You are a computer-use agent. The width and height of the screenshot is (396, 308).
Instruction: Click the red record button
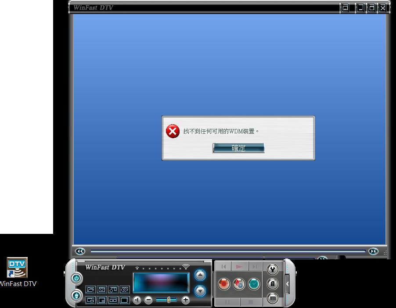coord(224,284)
